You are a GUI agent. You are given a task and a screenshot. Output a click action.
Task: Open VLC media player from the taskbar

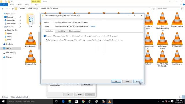point(110,101)
